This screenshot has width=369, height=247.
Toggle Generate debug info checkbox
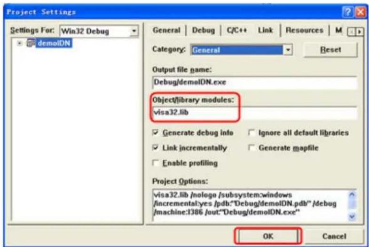pos(156,132)
